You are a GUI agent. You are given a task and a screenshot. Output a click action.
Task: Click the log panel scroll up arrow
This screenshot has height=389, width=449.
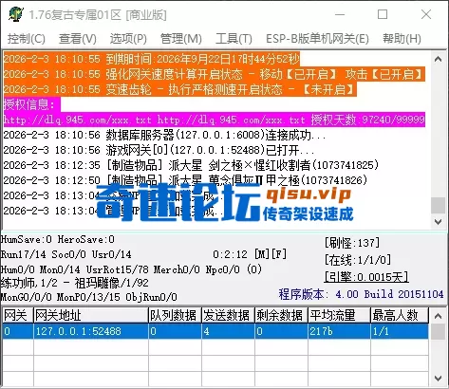tap(439, 59)
